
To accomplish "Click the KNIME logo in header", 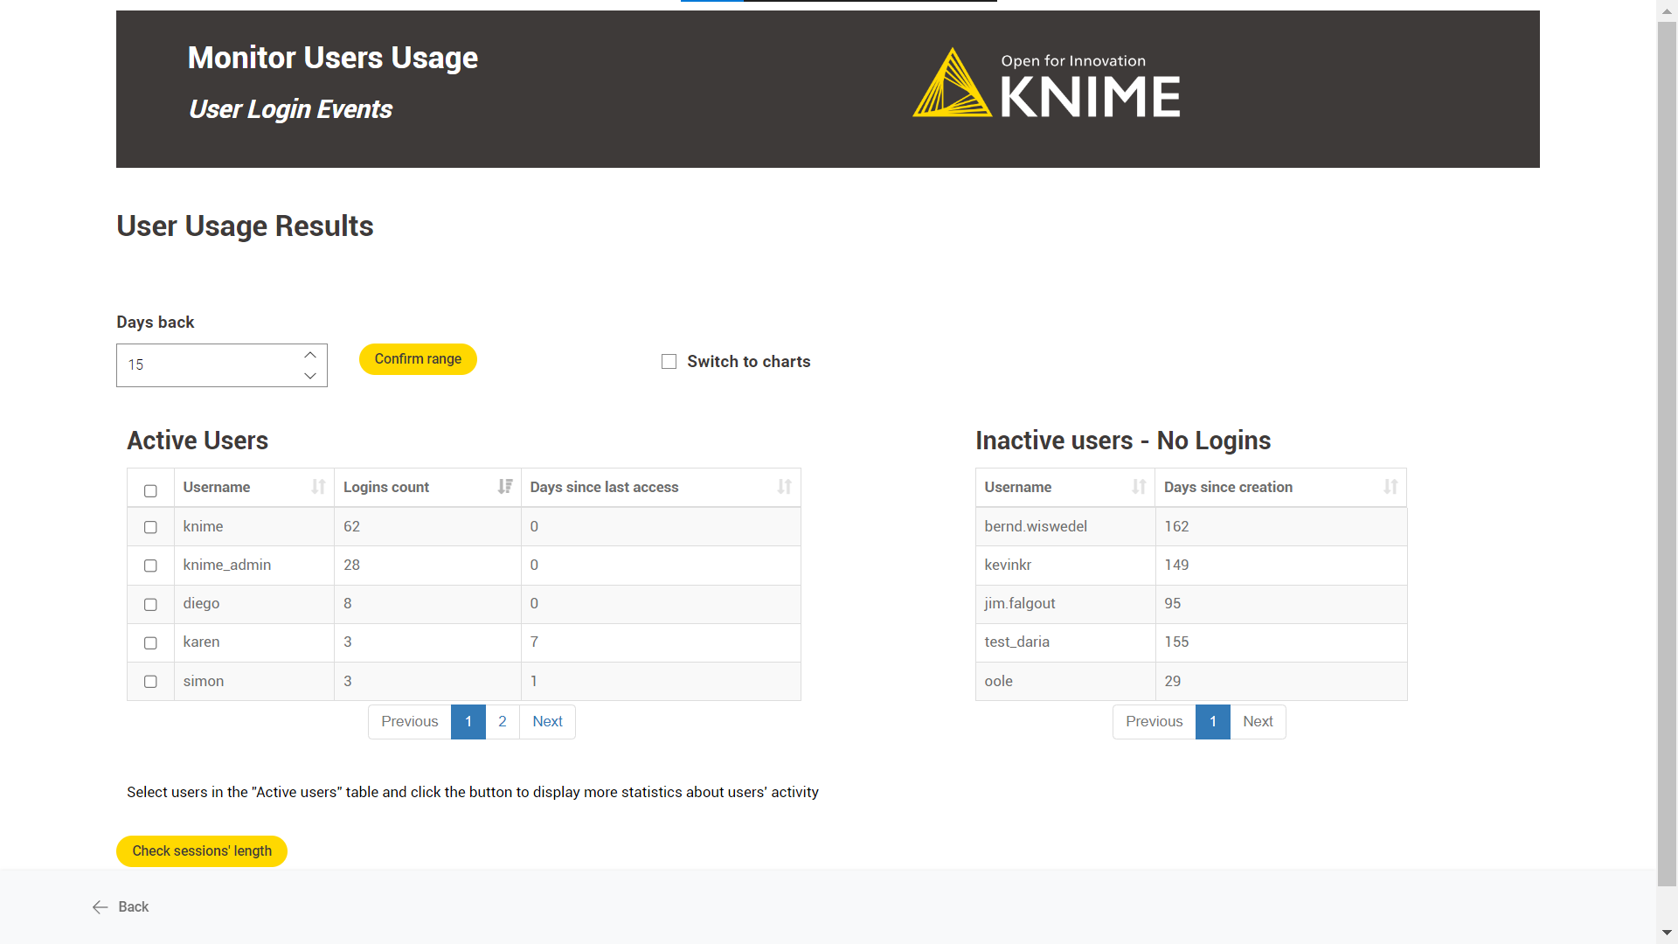I will point(1046,83).
